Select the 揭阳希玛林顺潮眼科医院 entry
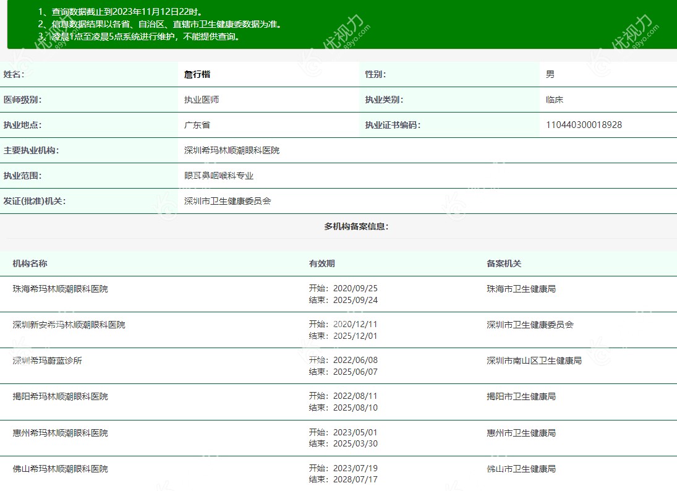 tap(60, 396)
